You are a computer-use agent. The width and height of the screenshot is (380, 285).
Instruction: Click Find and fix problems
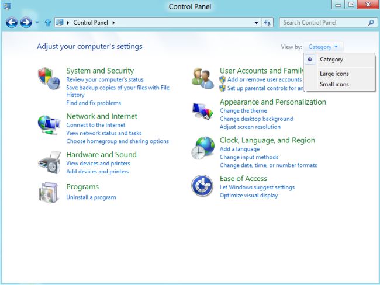click(x=94, y=103)
